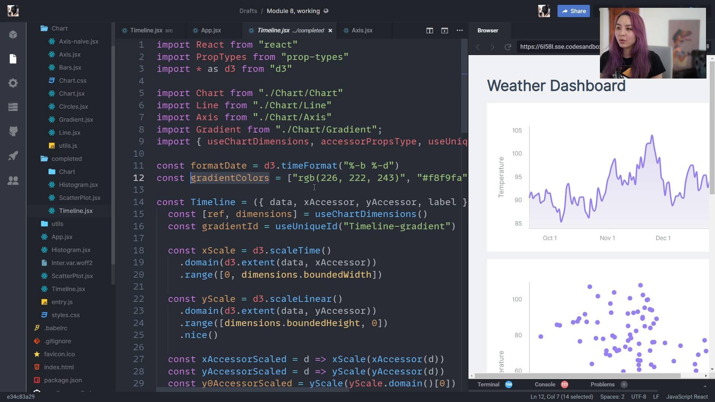Open the Deployment rocket panel

13,156
